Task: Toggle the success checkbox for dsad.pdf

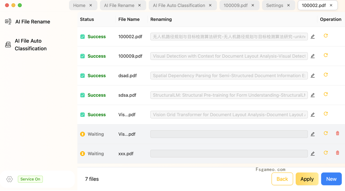Action: click(x=82, y=76)
